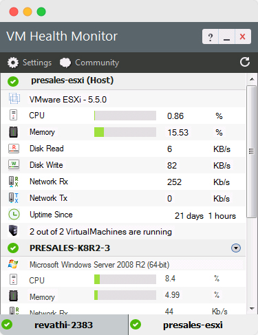Click the VMware ESXi - 5.5.0 text
258x335 pixels.
tap(68, 100)
